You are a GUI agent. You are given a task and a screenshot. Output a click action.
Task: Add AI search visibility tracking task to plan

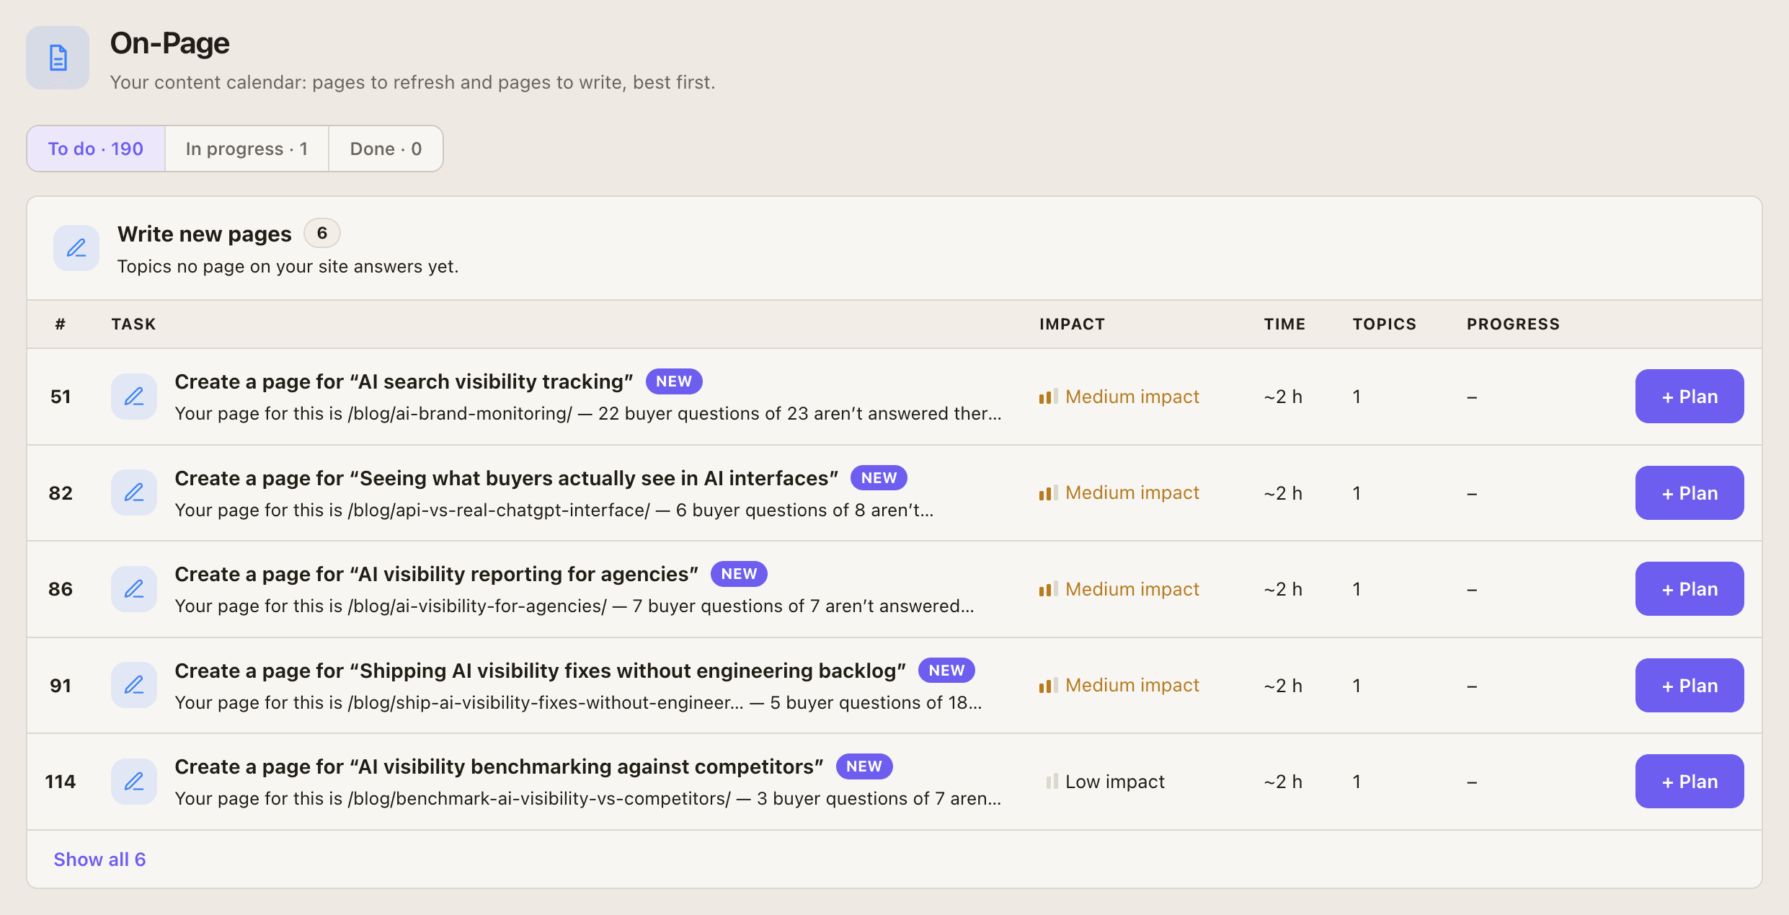(x=1690, y=397)
